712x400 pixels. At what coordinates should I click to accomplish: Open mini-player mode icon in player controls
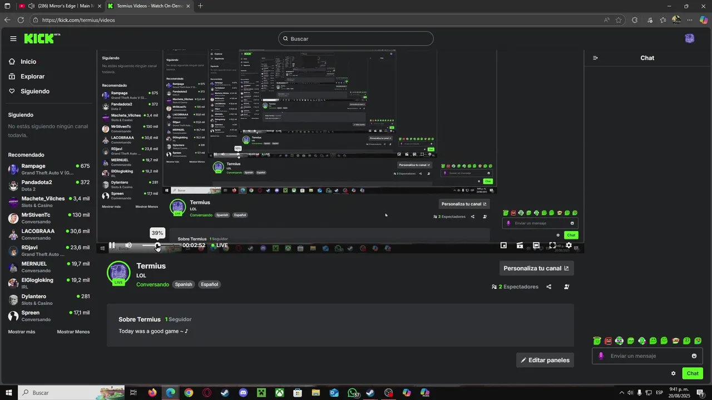(503, 245)
